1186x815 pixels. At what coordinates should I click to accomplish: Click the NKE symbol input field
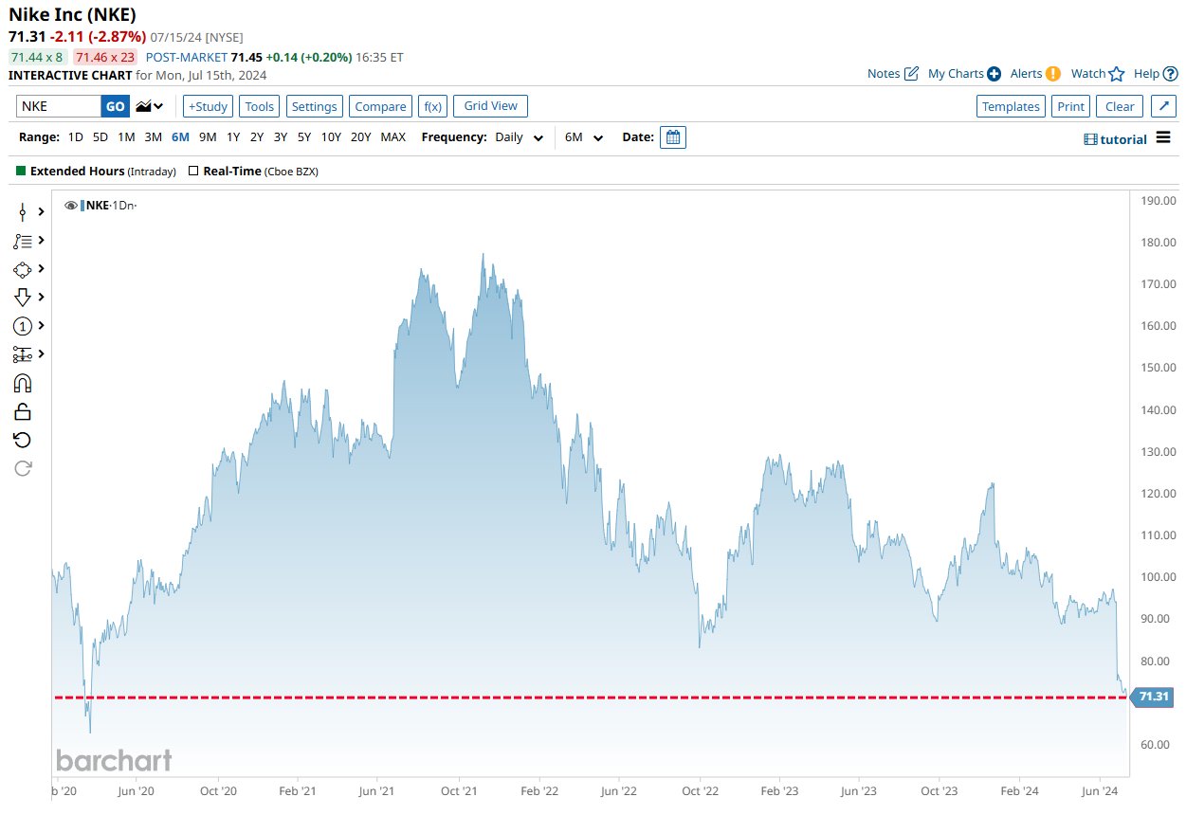click(x=59, y=106)
